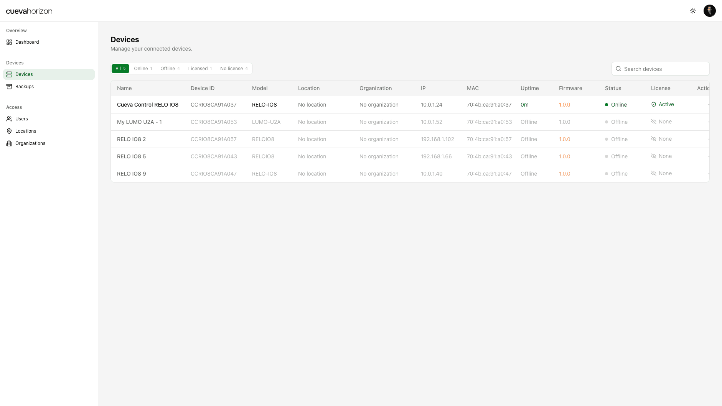Open the RELO IO8 5 device row
The width and height of the screenshot is (722, 406).
[x=410, y=156]
